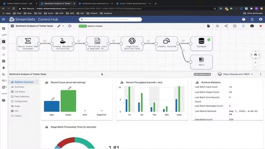The width and height of the screenshot is (265, 149).
Task: Click the document icon in job toolbar
Action: coord(209,26)
